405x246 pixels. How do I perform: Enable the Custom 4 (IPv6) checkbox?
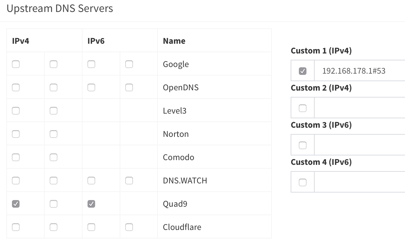click(303, 182)
